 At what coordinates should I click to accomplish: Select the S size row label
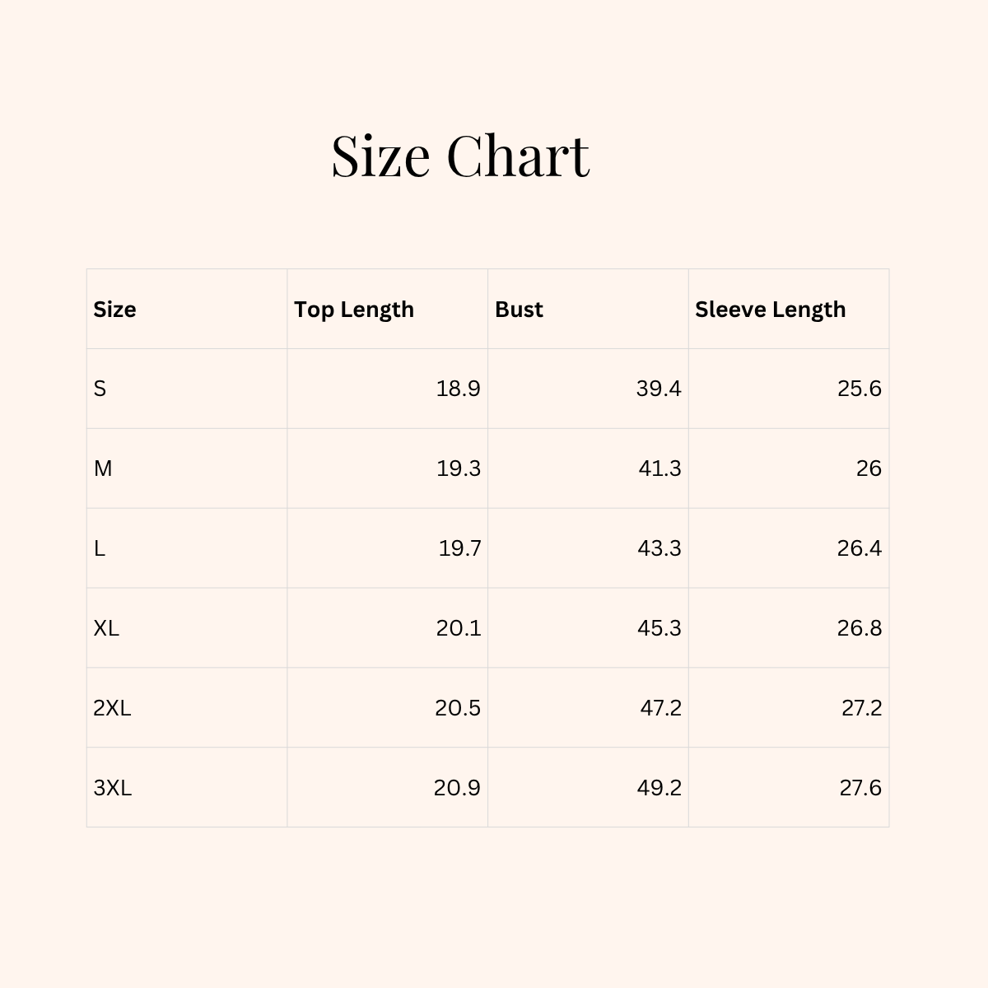pos(100,389)
